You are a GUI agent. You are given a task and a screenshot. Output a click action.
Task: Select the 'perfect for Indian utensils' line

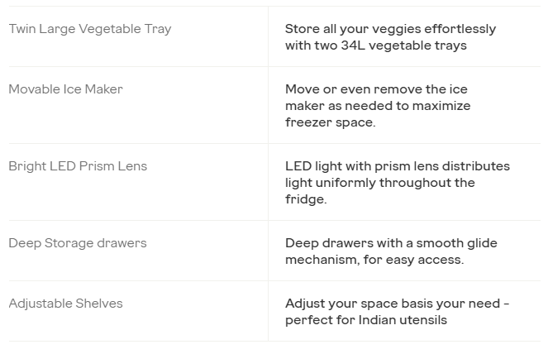click(x=366, y=320)
